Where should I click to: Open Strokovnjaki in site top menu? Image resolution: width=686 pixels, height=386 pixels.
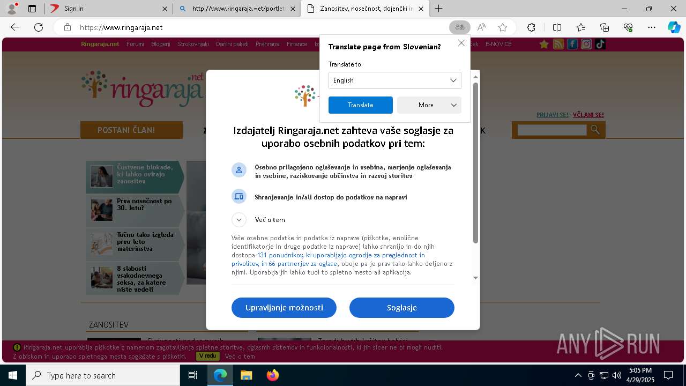pyautogui.click(x=193, y=44)
